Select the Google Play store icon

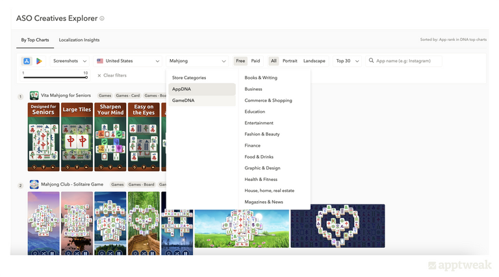[39, 61]
